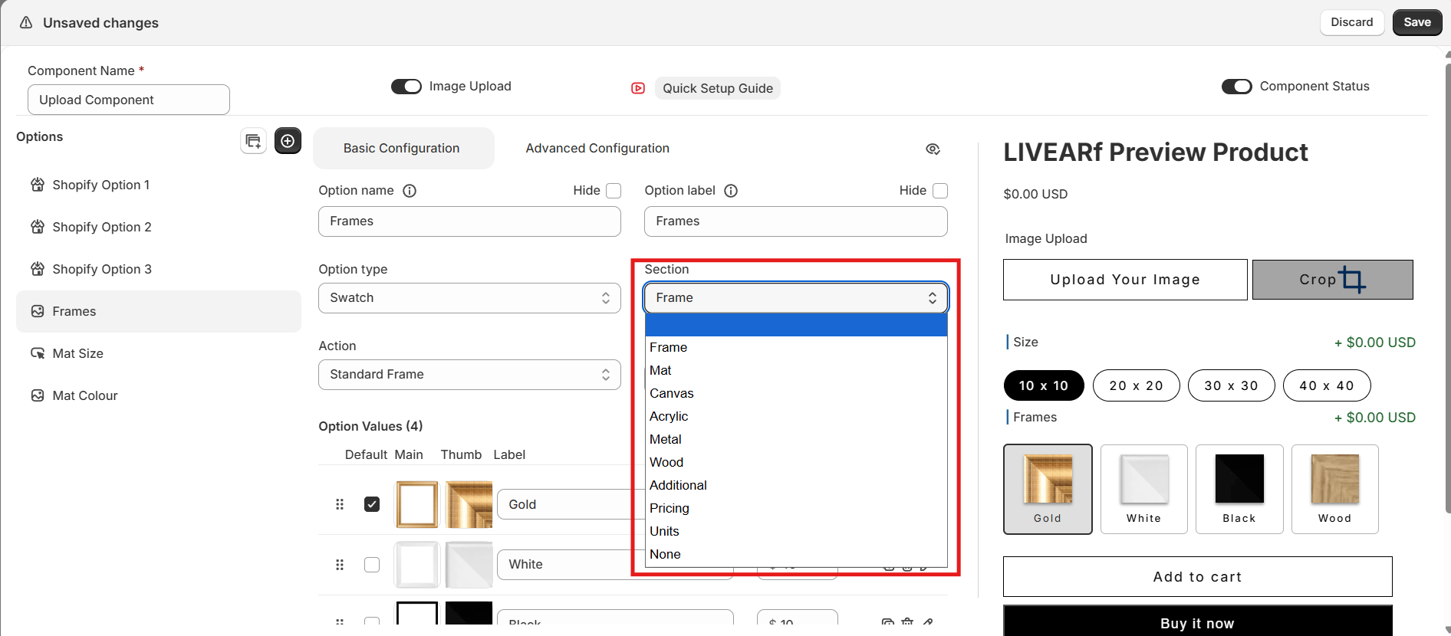The width and height of the screenshot is (1451, 636).
Task: Select the 20 x 20 size
Action: [1137, 385]
